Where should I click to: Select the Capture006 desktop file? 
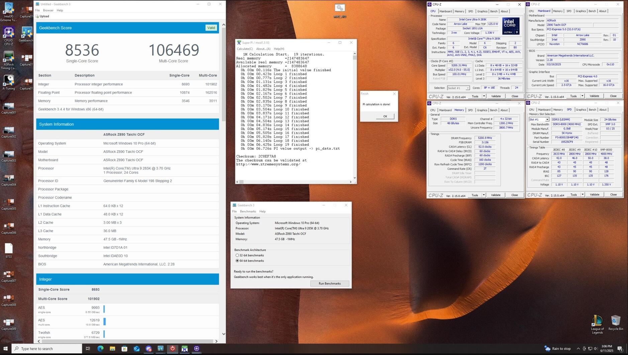(x=8, y=229)
